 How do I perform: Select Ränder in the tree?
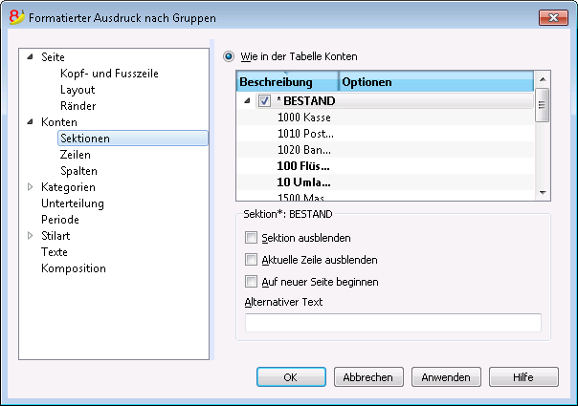pyautogui.click(x=78, y=106)
